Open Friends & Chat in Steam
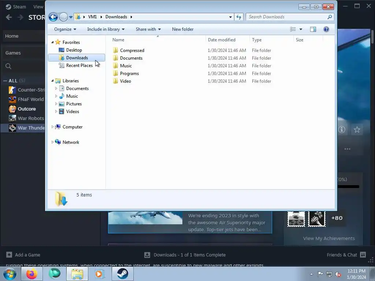This screenshot has width=375, height=281. tap(346, 255)
